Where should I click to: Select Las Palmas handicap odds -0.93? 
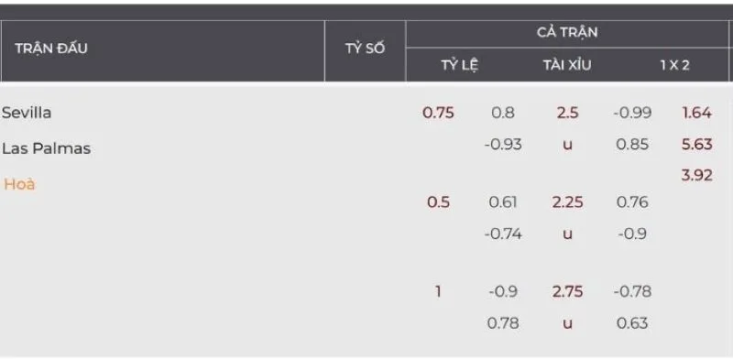pyautogui.click(x=502, y=144)
